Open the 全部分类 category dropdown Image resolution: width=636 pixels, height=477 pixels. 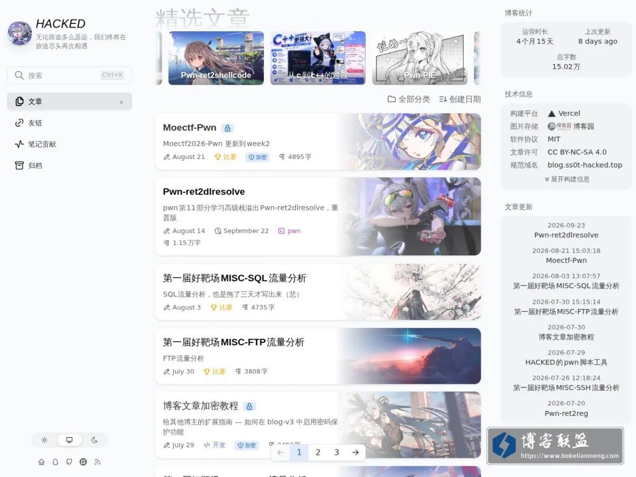(409, 99)
